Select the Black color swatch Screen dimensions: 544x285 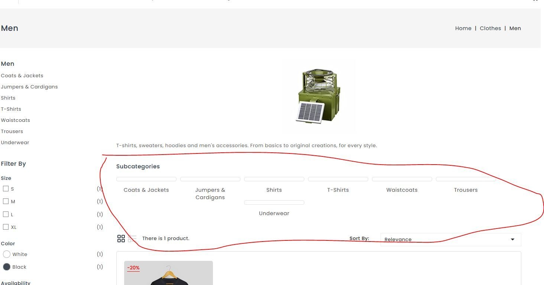6,267
